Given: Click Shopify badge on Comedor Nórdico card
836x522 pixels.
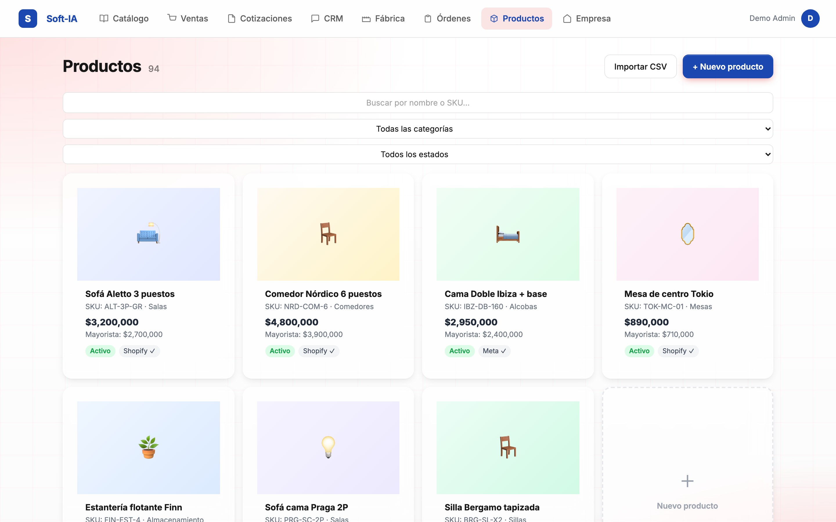Looking at the screenshot, I should click(x=319, y=351).
